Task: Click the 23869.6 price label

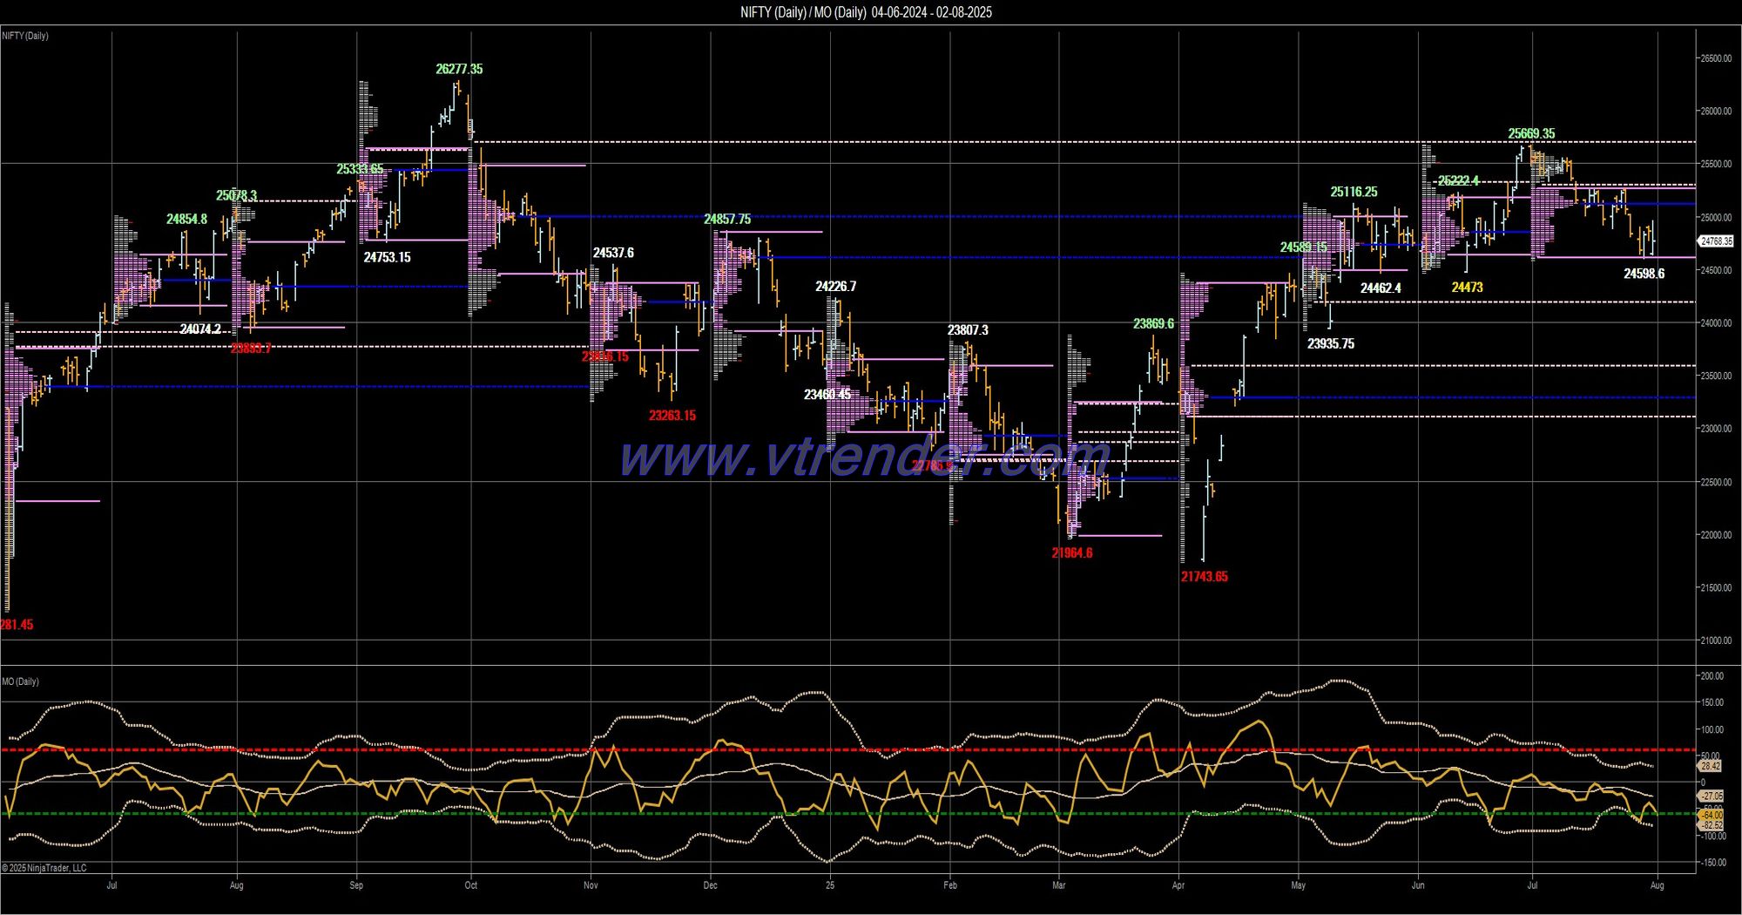Action: (x=1153, y=323)
